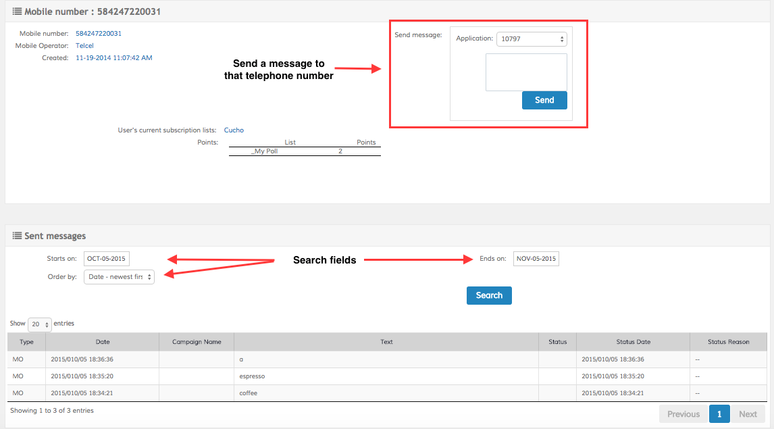Image resolution: width=774 pixels, height=429 pixels.
Task: Click the _My Poll list entry
Action: coord(265,151)
